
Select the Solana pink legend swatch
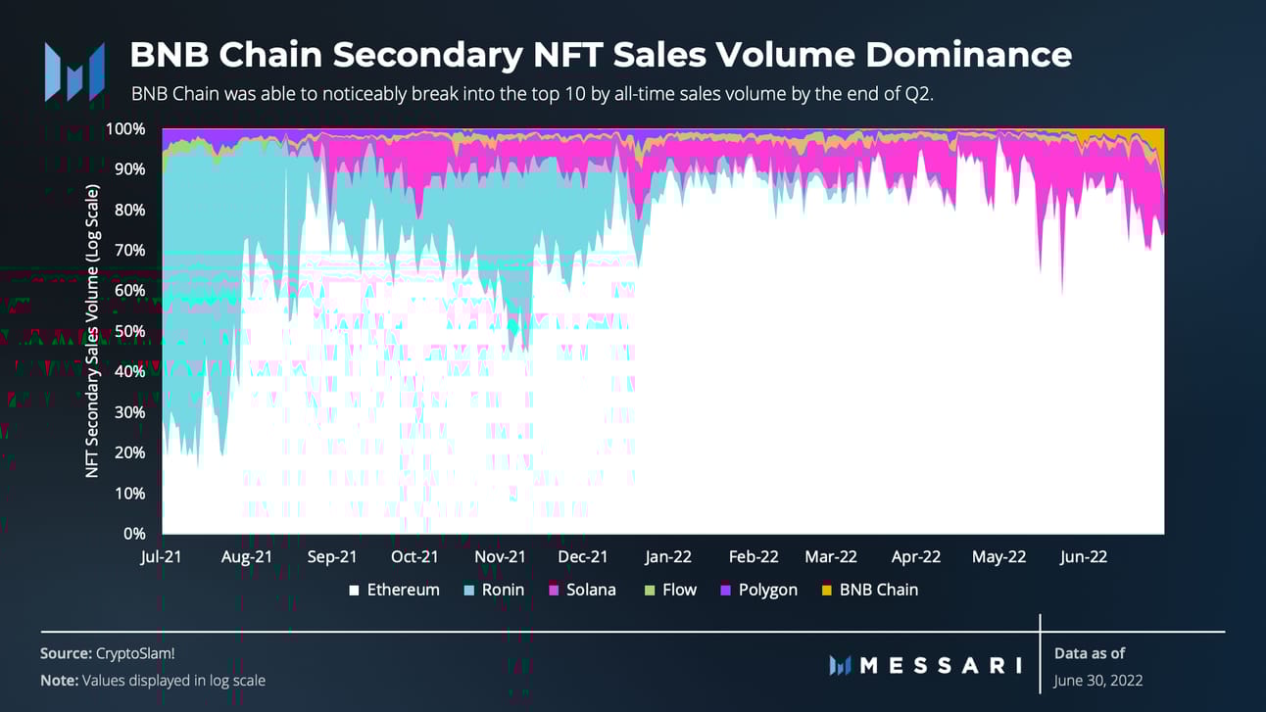click(x=554, y=591)
